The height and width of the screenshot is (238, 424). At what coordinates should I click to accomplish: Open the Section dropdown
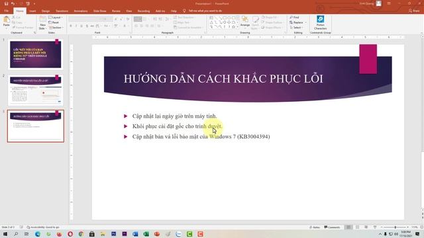coord(56,28)
